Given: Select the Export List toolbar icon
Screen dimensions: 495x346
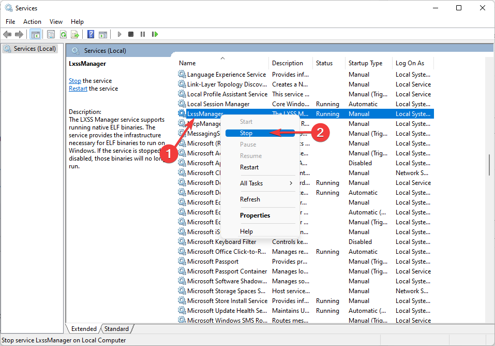Looking at the screenshot, I should [76, 34].
